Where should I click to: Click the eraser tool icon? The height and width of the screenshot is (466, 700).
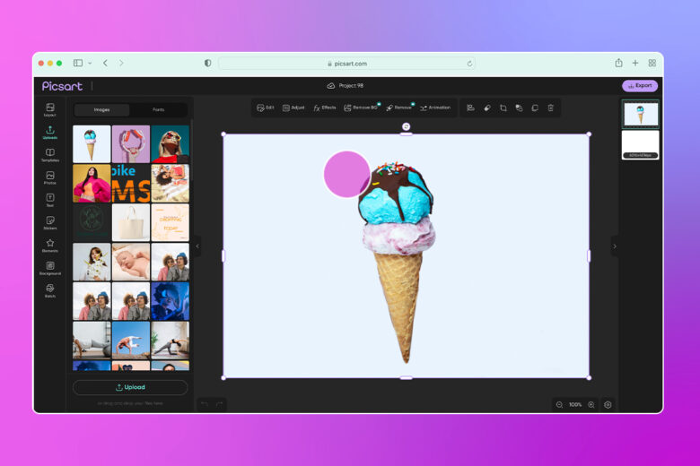tap(486, 108)
